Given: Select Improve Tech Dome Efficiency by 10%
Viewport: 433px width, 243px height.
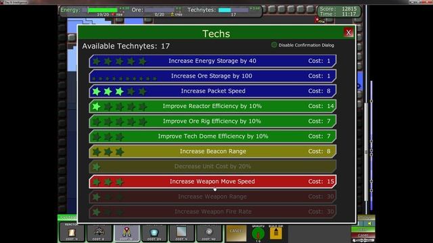Looking at the screenshot, I should [x=212, y=136].
